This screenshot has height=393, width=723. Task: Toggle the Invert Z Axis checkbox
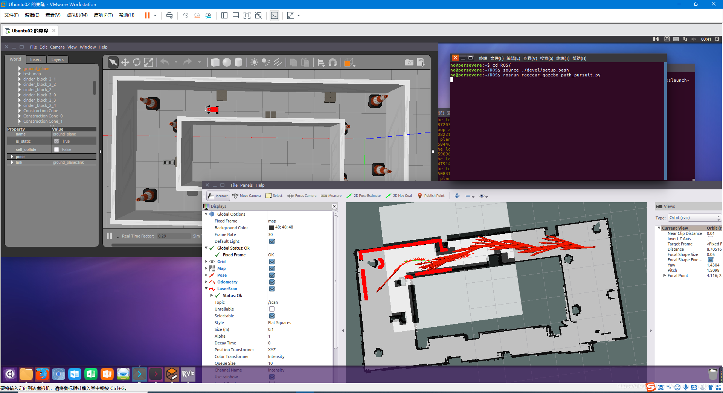(710, 239)
